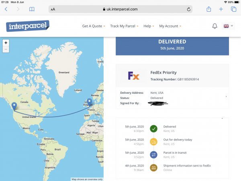Select tracking number GB1185093914
The image size is (241, 181).
(x=188, y=79)
